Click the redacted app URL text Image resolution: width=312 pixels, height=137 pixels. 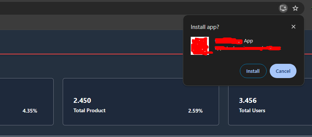(x=248, y=48)
